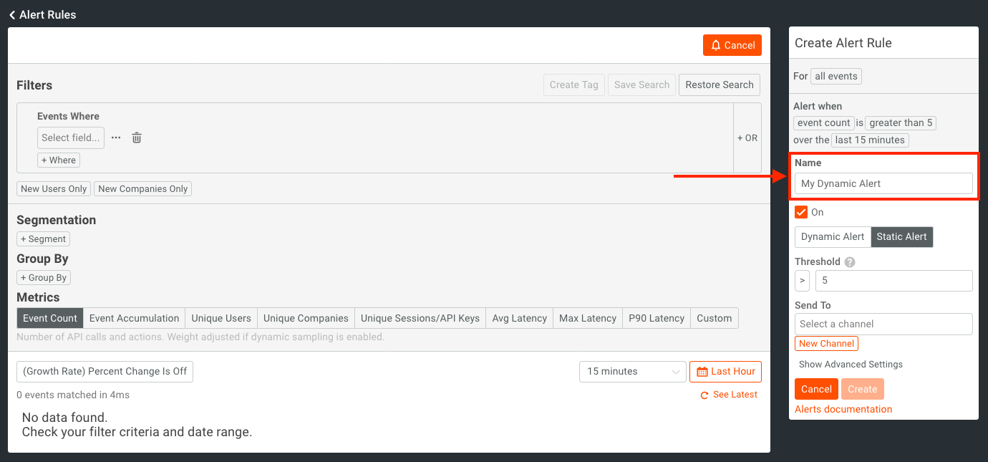This screenshot has width=988, height=462.
Task: Toggle the New Companies Only filter
Action: (142, 189)
